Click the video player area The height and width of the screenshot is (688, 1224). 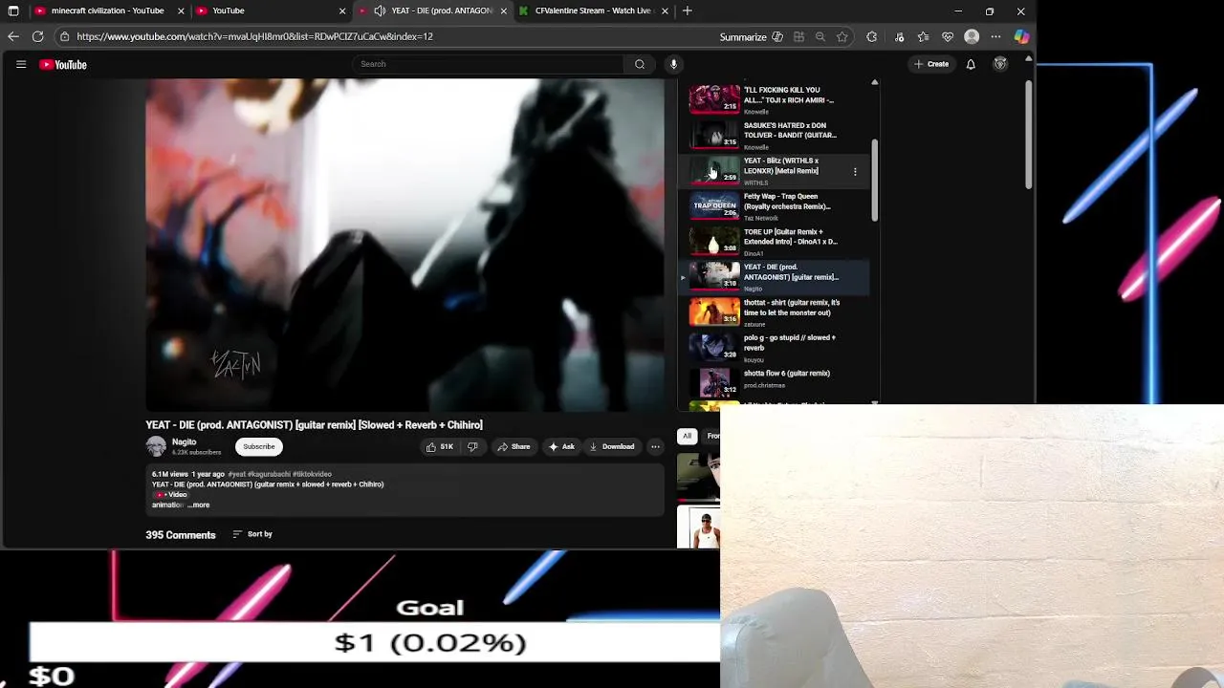(x=405, y=245)
